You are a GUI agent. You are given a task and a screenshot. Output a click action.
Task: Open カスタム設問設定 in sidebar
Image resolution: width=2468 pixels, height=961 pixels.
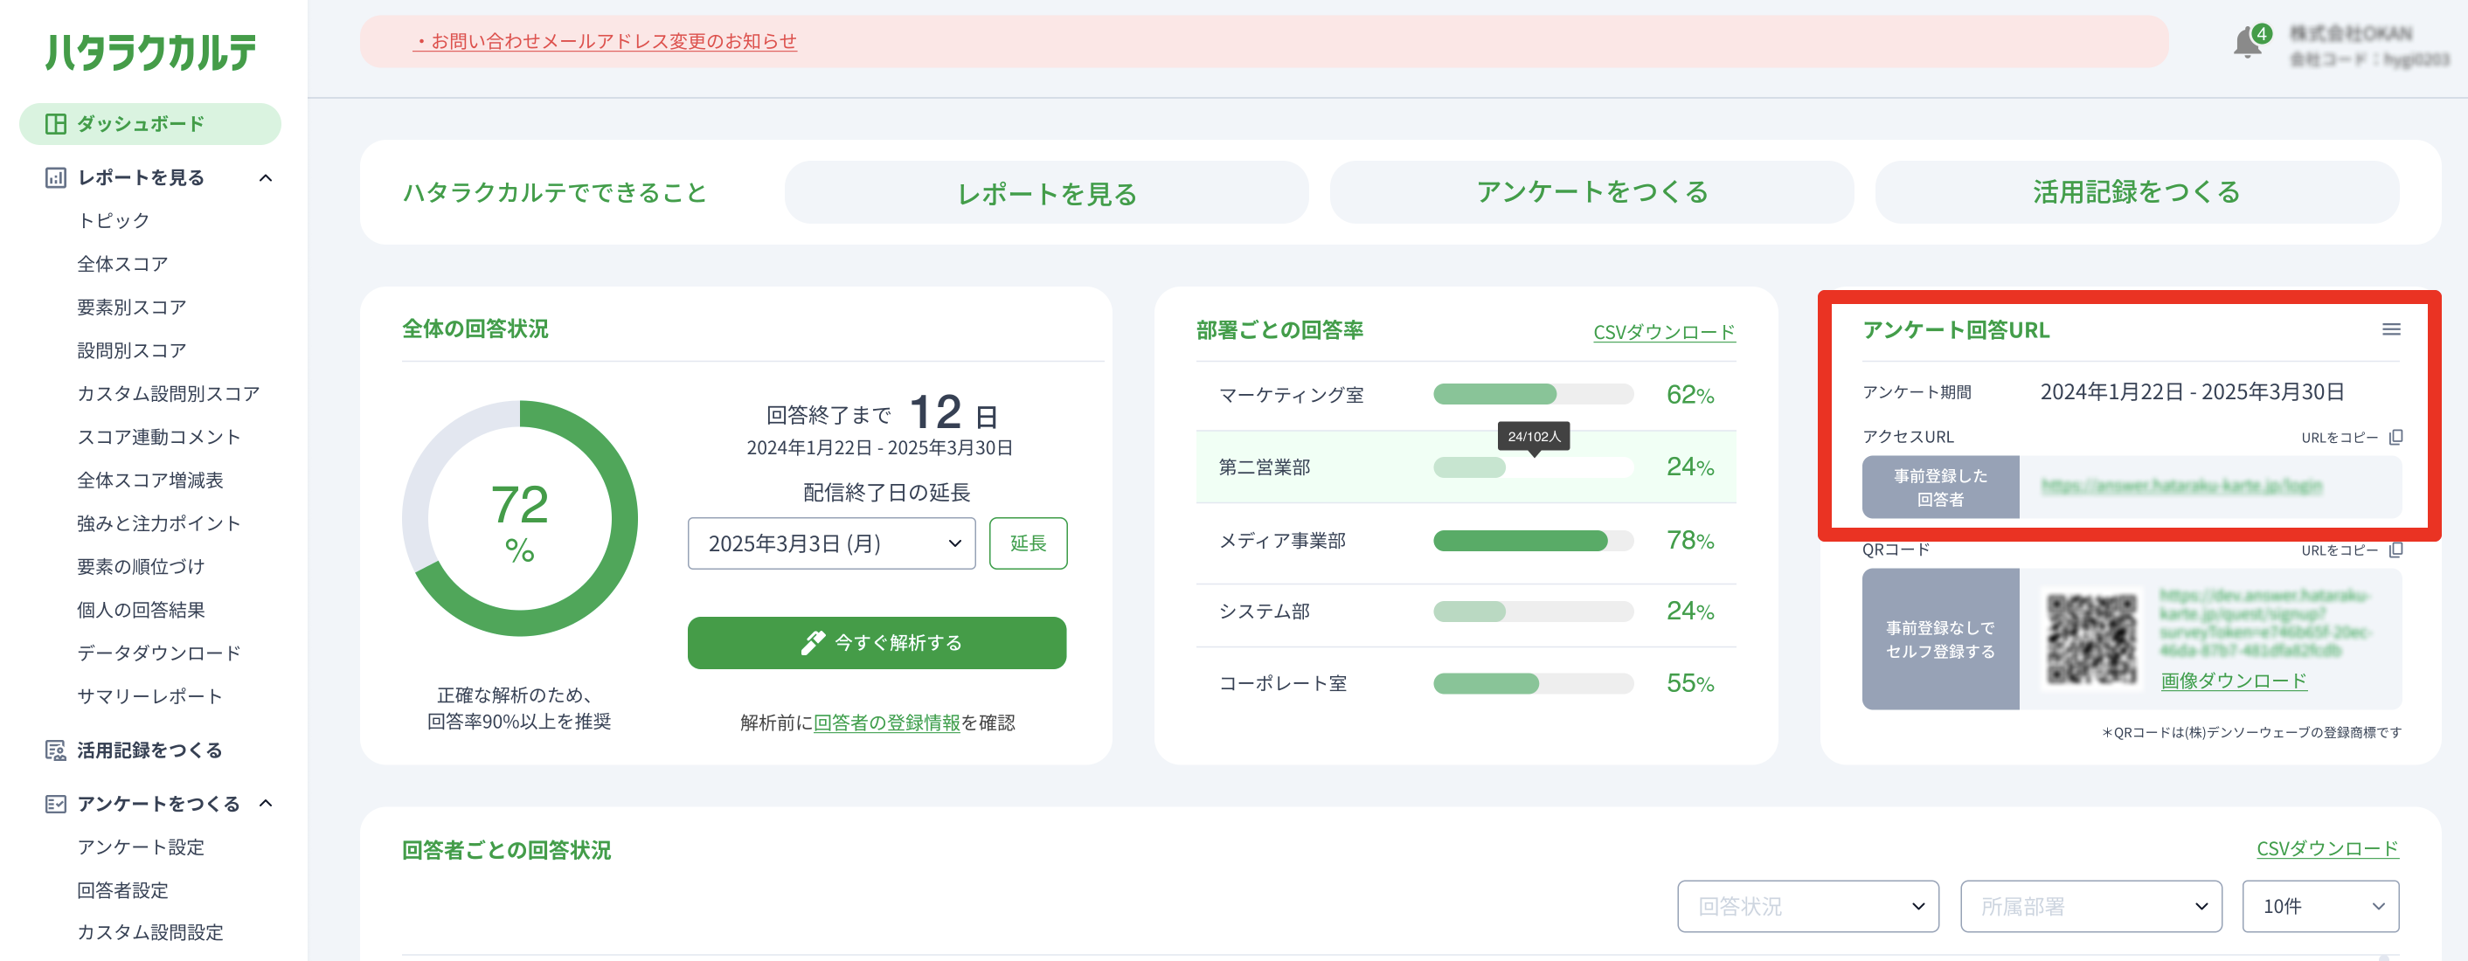click(x=150, y=932)
